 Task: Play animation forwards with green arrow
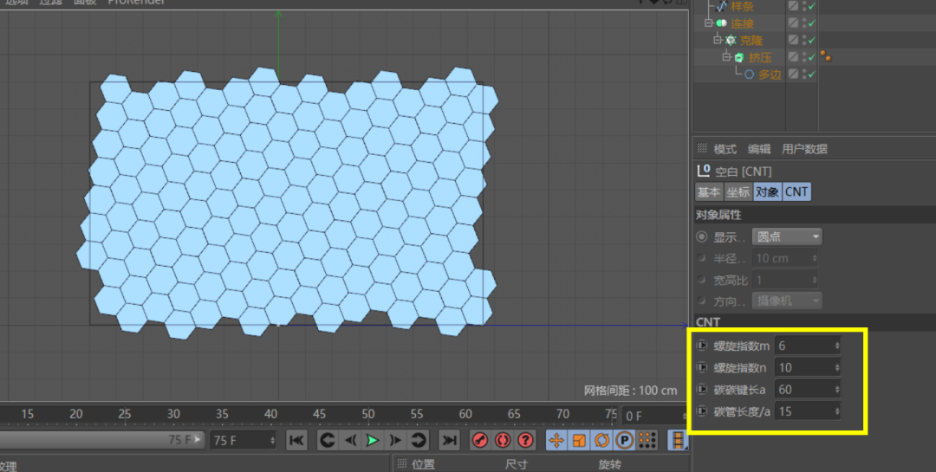(x=373, y=440)
